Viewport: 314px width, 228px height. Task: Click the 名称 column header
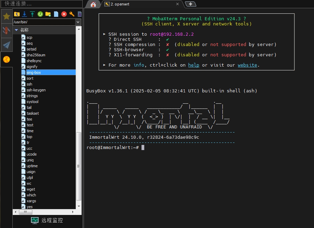click(x=44, y=30)
